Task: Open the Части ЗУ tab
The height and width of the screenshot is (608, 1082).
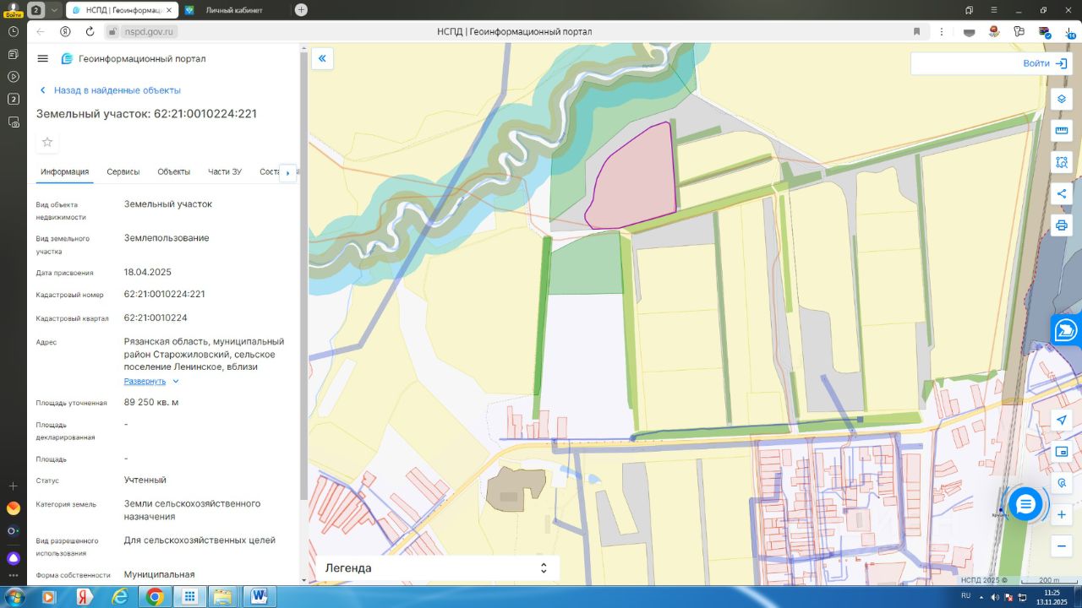Action: point(225,171)
